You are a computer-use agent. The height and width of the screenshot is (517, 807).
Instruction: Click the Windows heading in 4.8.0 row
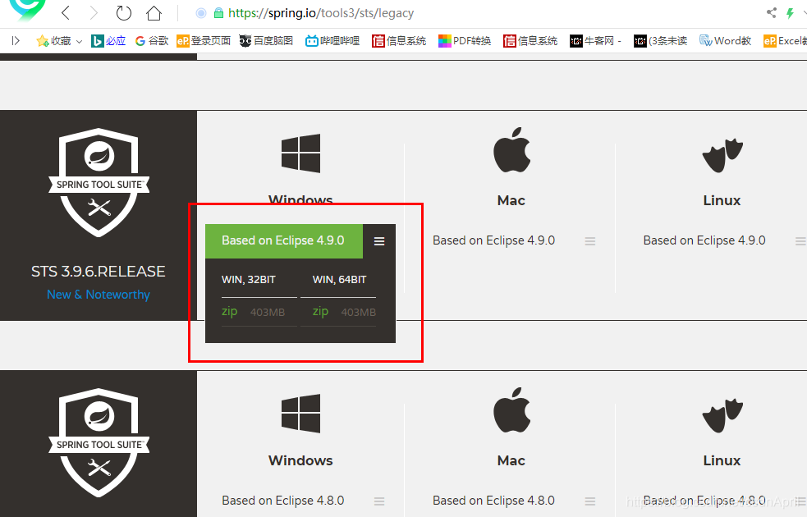click(x=300, y=460)
